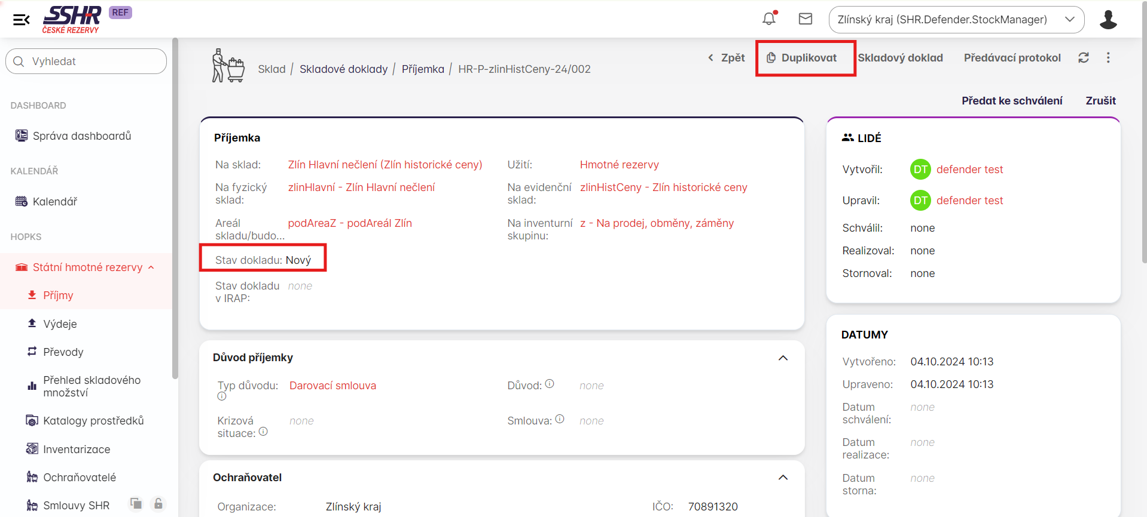Collapse the sidebar with the hamburger icon
The height and width of the screenshot is (517, 1147).
pyautogui.click(x=22, y=20)
